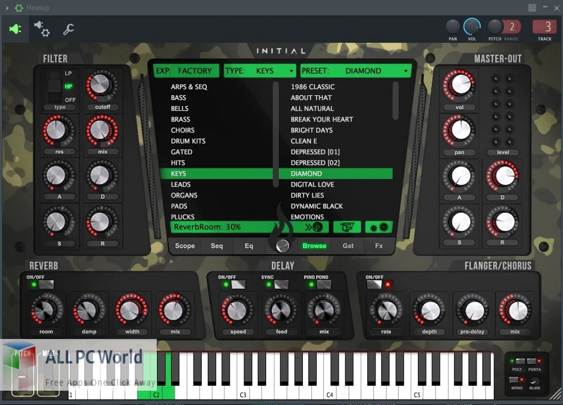Click the Delay speed knob

point(238,310)
